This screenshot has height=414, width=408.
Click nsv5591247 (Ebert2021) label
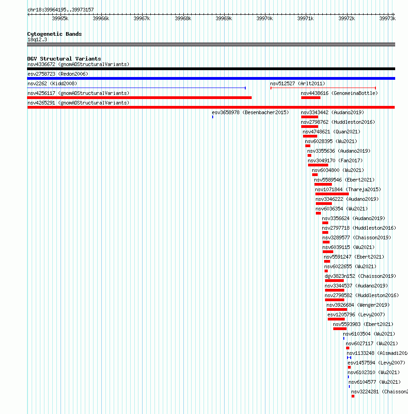click(x=354, y=257)
